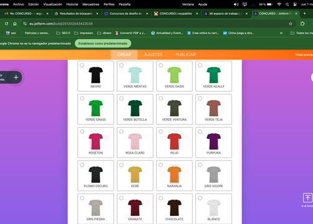Click the OCRE t-shirt image
This screenshot has width=313, height=224.
pyautogui.click(x=135, y=175)
